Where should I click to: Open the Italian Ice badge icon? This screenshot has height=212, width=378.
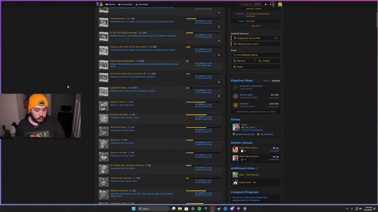[103, 144]
